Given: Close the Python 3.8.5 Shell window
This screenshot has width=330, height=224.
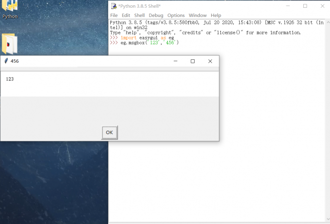Looking at the screenshot, I should (x=322, y=6).
